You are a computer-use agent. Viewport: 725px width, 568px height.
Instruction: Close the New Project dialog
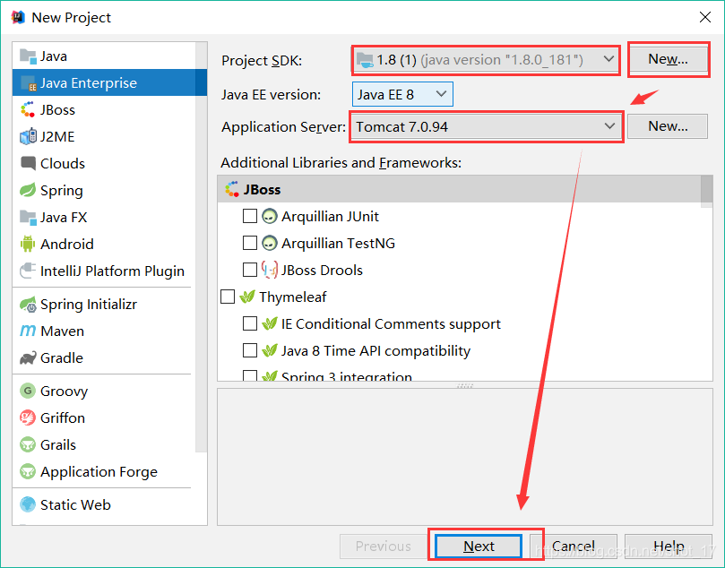[705, 17]
